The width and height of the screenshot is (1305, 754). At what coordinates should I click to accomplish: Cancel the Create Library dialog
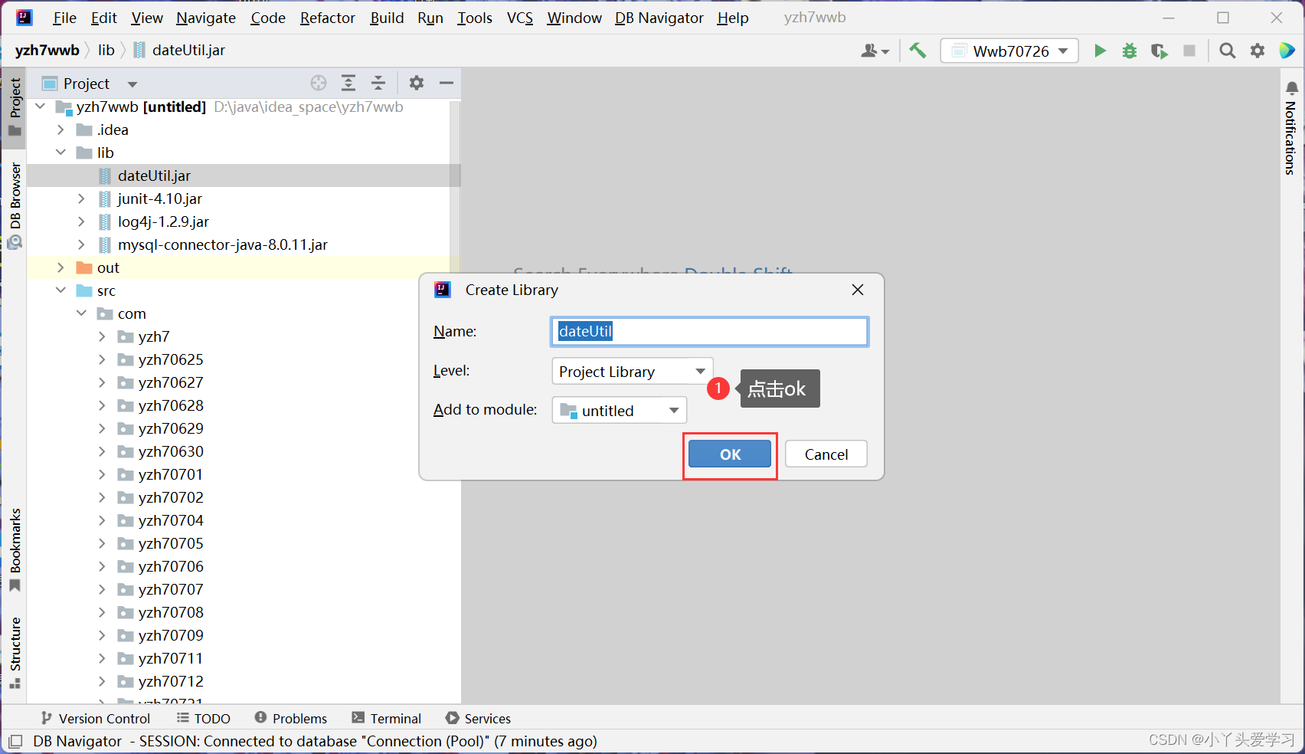click(826, 454)
